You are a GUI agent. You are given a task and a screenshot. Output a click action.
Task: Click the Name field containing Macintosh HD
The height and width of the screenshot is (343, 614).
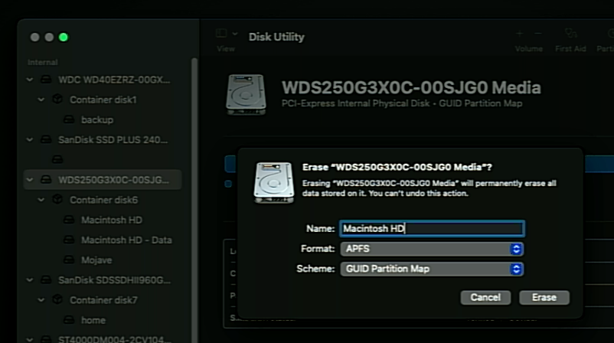pos(432,229)
